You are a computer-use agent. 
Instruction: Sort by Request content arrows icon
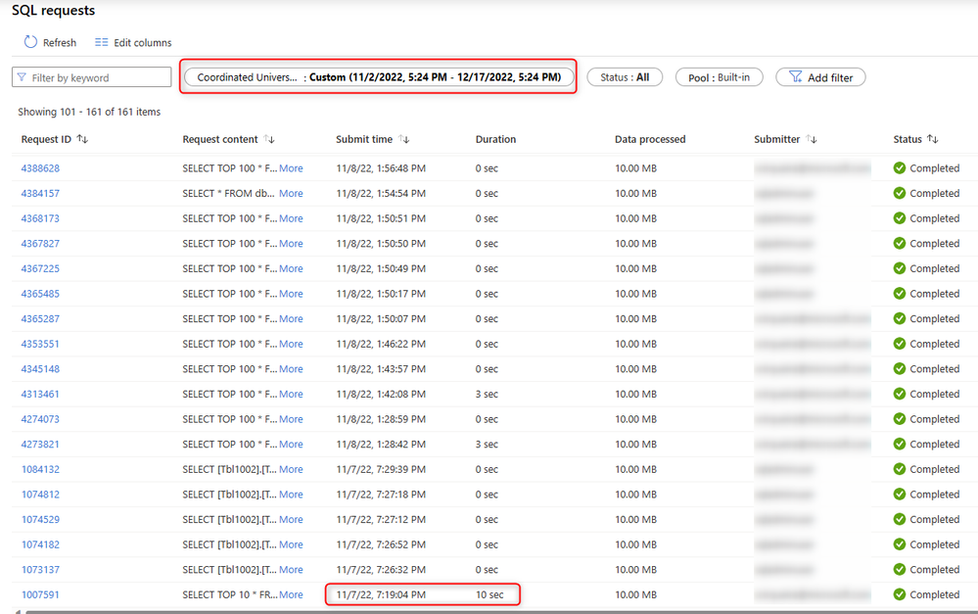[269, 139]
